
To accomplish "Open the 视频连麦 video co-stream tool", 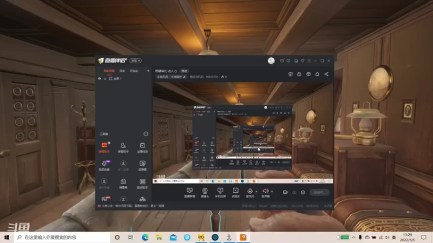I will tap(104, 165).
